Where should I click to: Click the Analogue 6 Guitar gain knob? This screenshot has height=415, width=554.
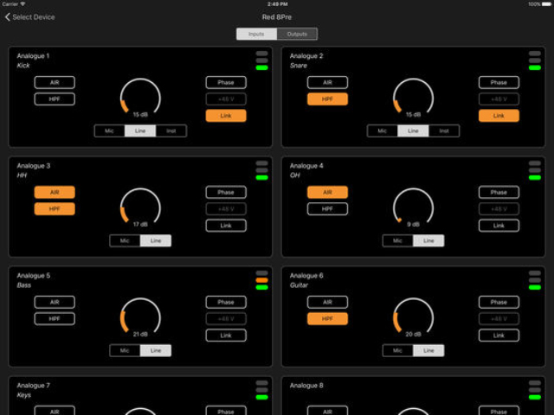click(413, 317)
